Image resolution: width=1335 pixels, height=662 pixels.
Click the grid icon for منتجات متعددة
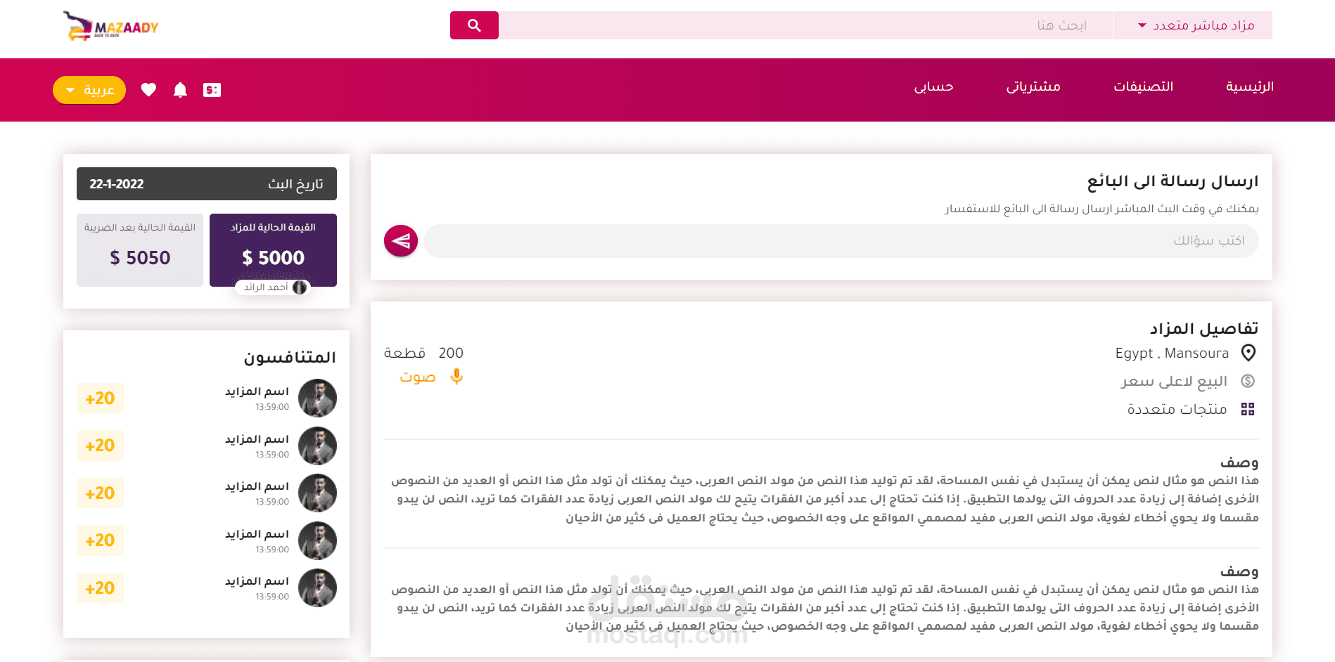tap(1248, 409)
